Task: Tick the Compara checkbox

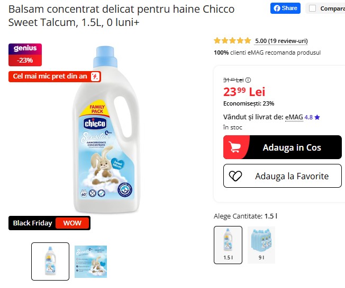Action: point(312,8)
